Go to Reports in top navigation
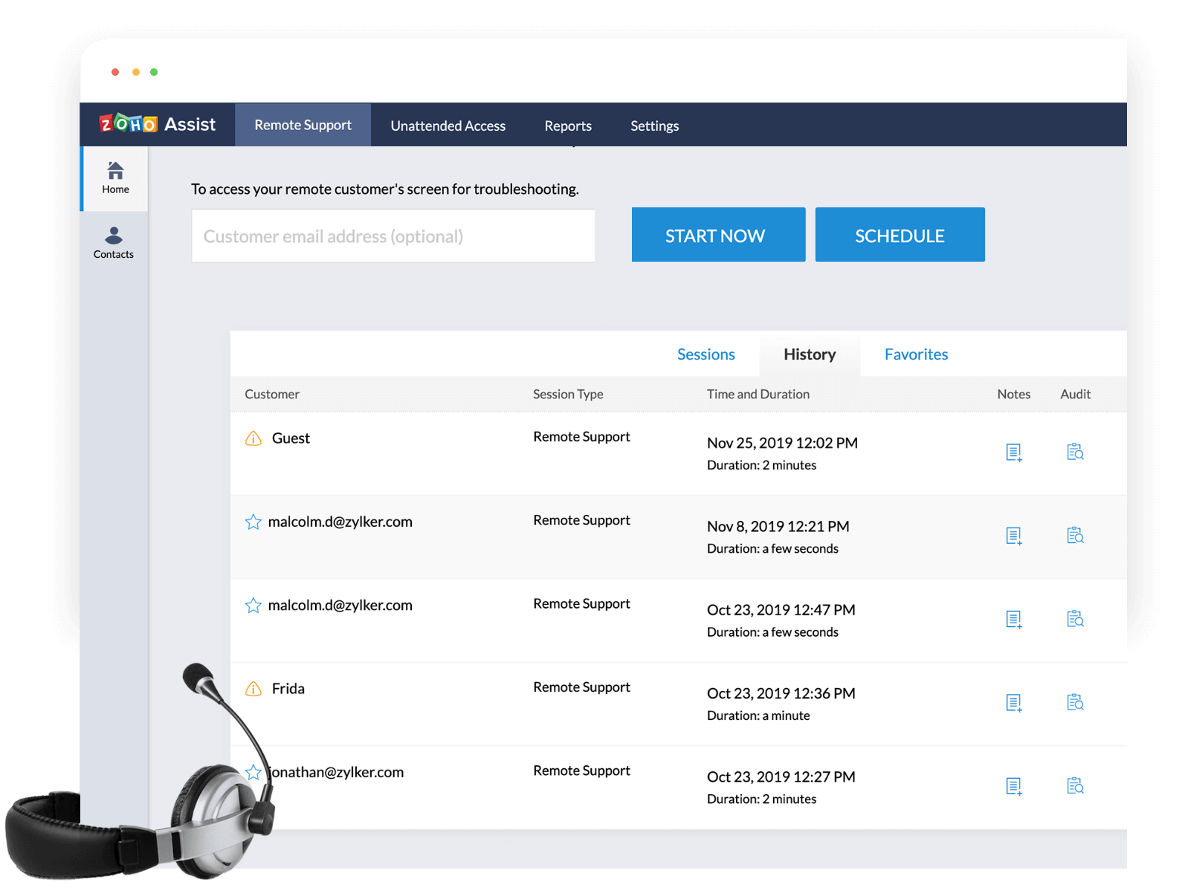Image resolution: width=1185 pixels, height=896 pixels. pyautogui.click(x=568, y=126)
